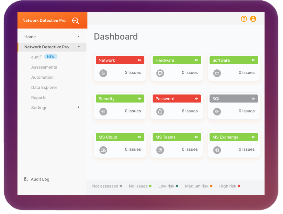283x214 pixels.
Task: Go to Assessments in the sidebar
Action: tap(44, 67)
